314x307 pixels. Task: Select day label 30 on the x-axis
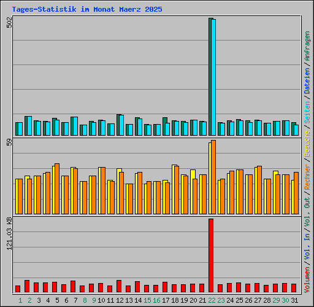(x=285, y=300)
